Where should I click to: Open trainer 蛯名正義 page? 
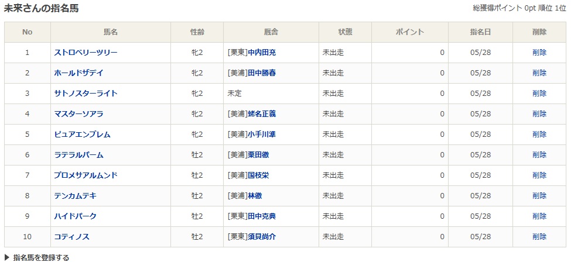(262, 114)
